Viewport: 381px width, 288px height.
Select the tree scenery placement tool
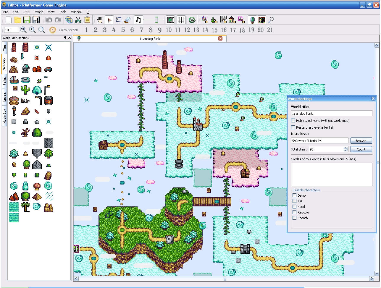click(214, 20)
